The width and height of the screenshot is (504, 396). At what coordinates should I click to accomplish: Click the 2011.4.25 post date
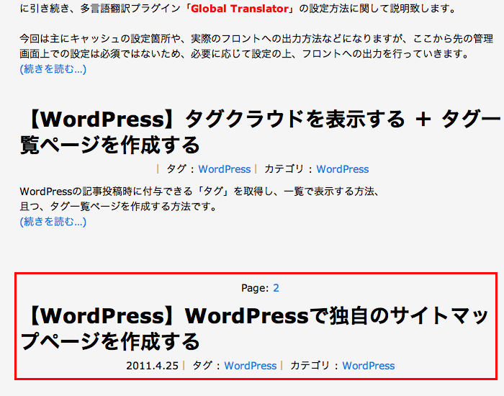(152, 366)
